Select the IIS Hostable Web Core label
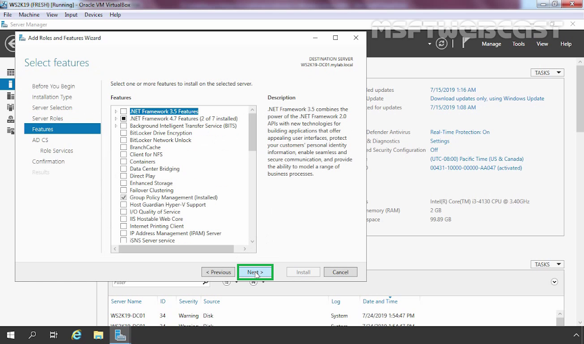The image size is (584, 344). (156, 218)
